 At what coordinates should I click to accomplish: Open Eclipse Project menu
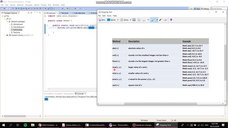point(43,5)
